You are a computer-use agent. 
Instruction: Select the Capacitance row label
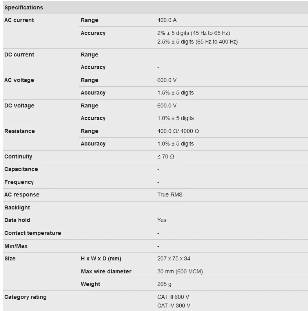pos(21,169)
